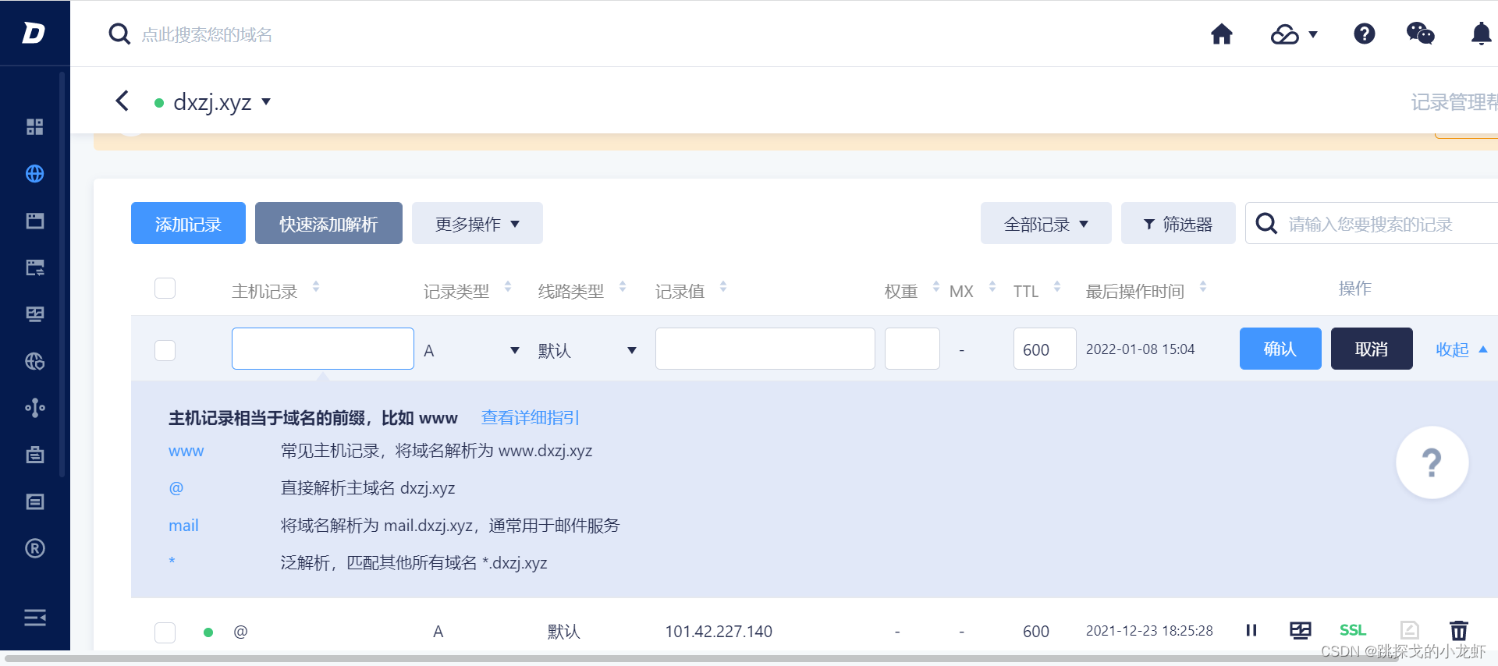Choose the @ host record suggestion in hints
Image resolution: width=1498 pixels, height=666 pixels.
pyautogui.click(x=176, y=488)
